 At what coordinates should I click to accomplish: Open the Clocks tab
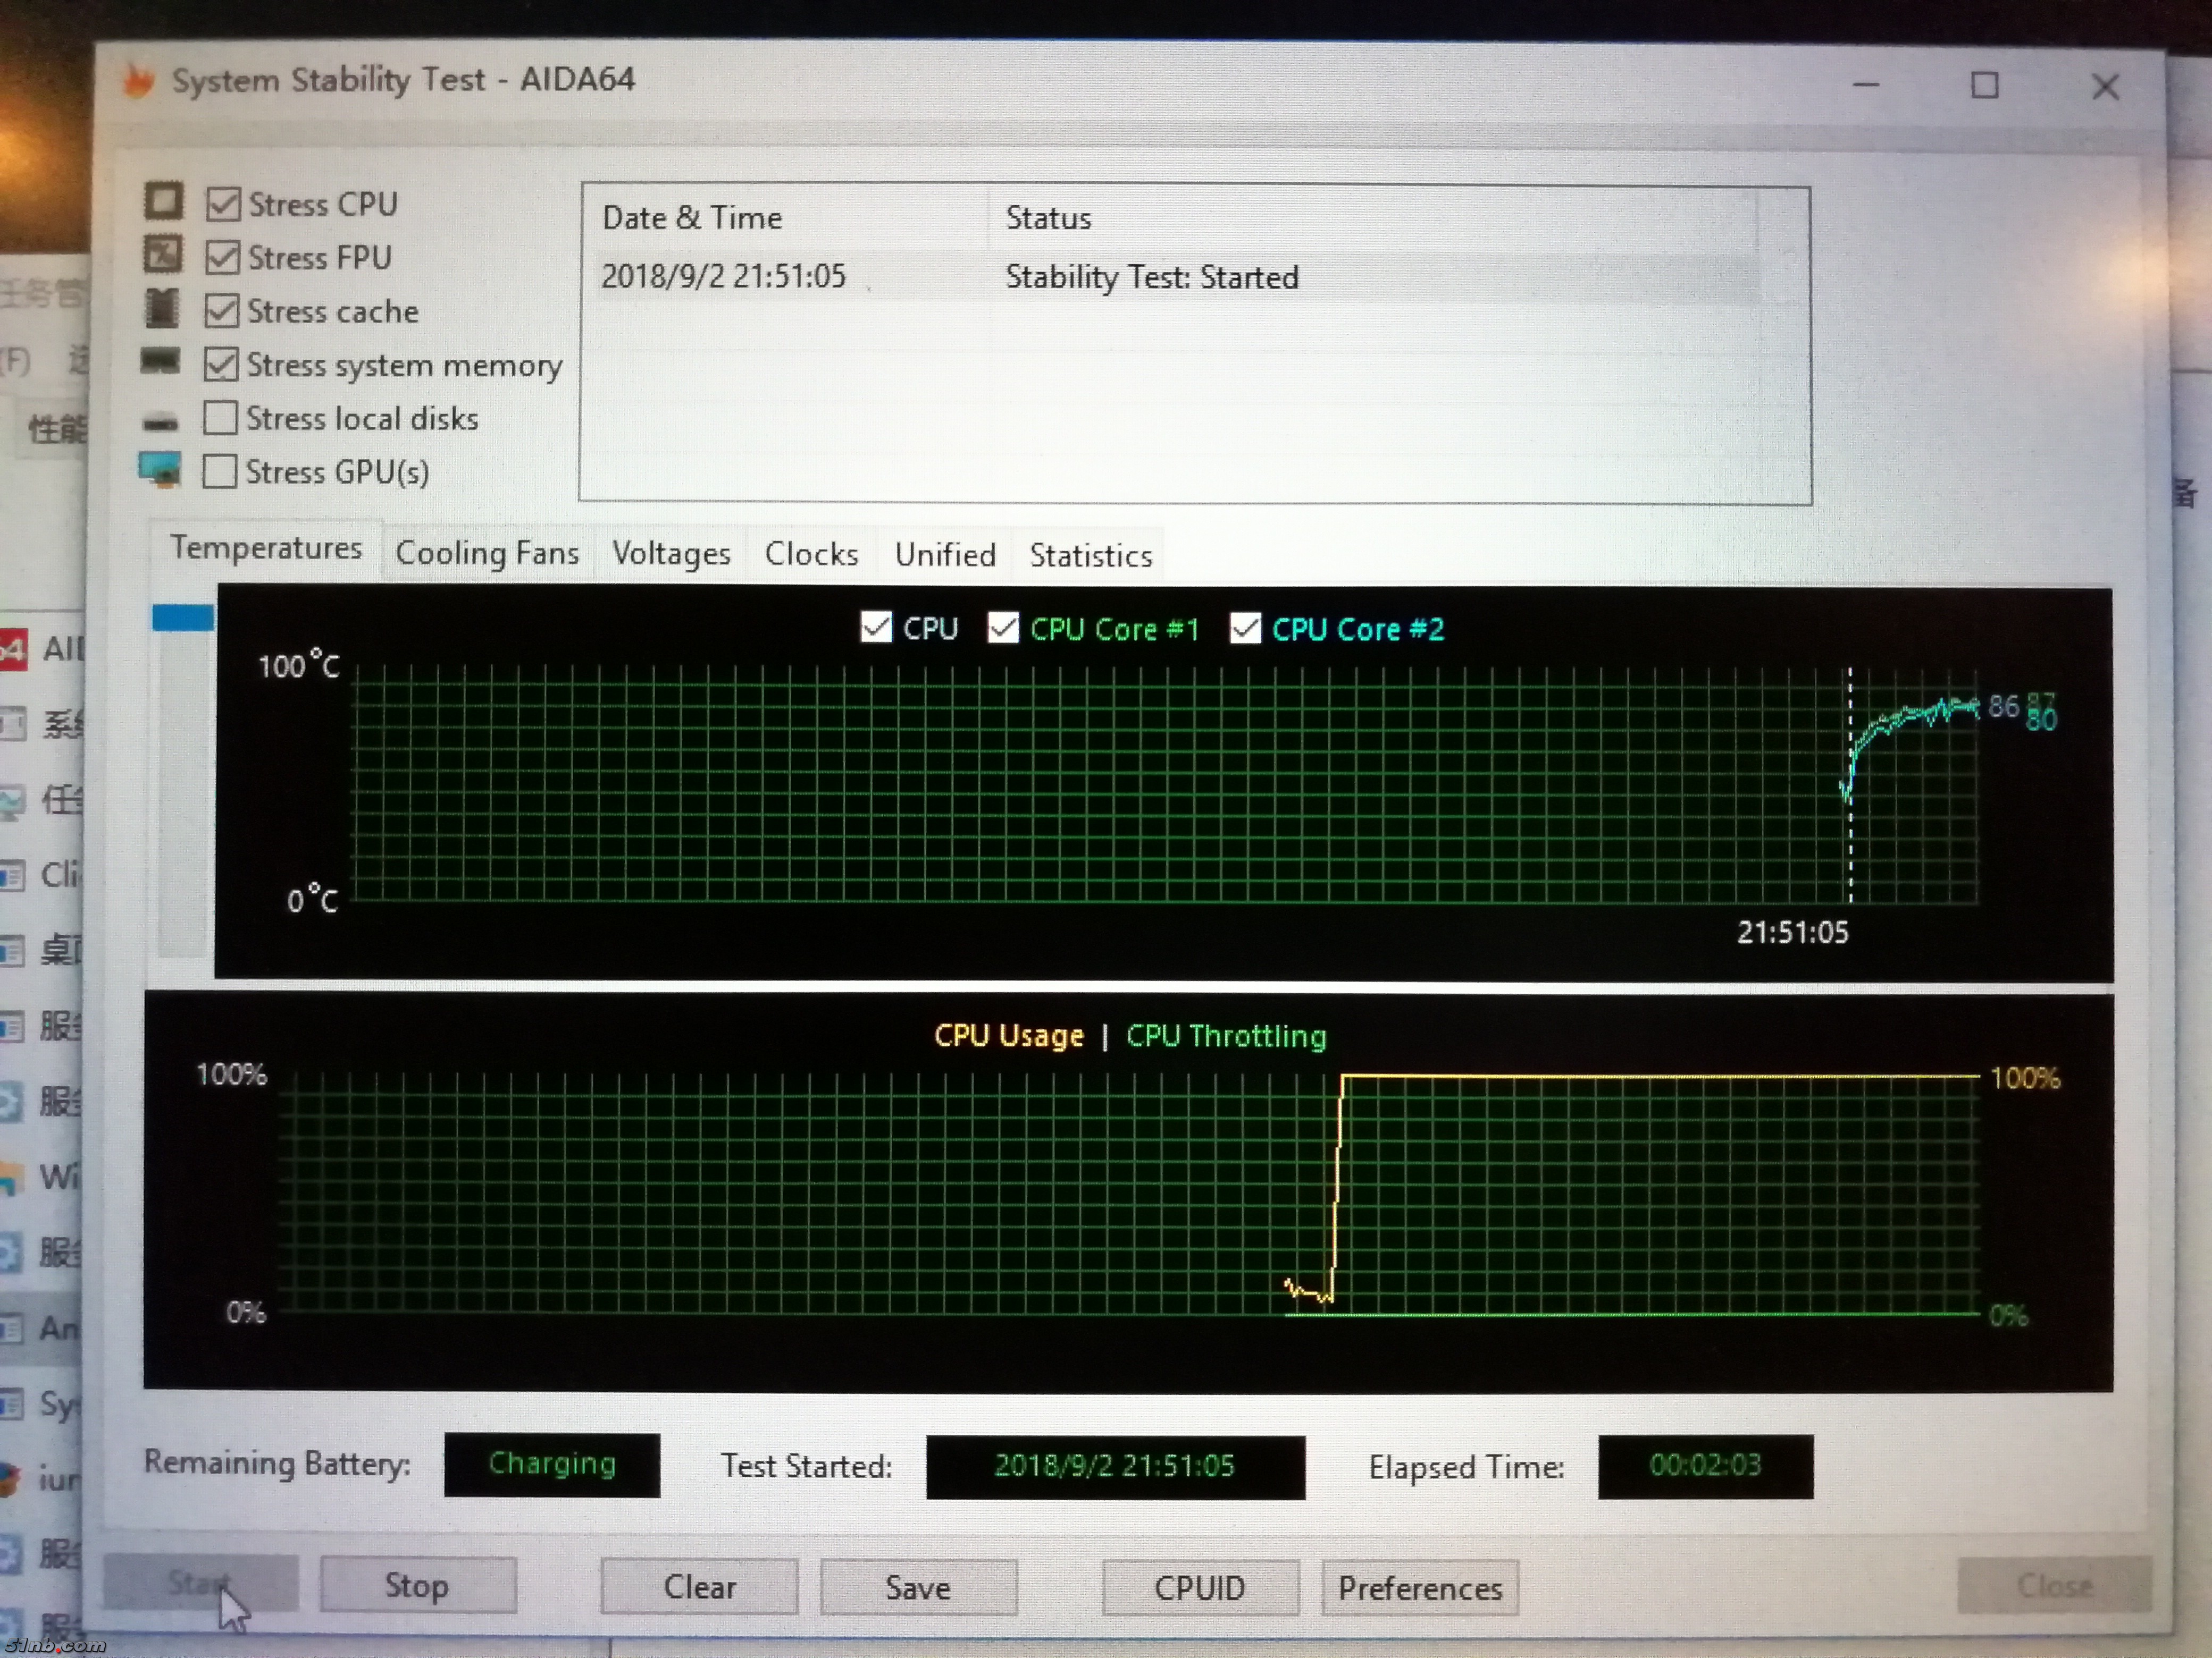click(811, 555)
